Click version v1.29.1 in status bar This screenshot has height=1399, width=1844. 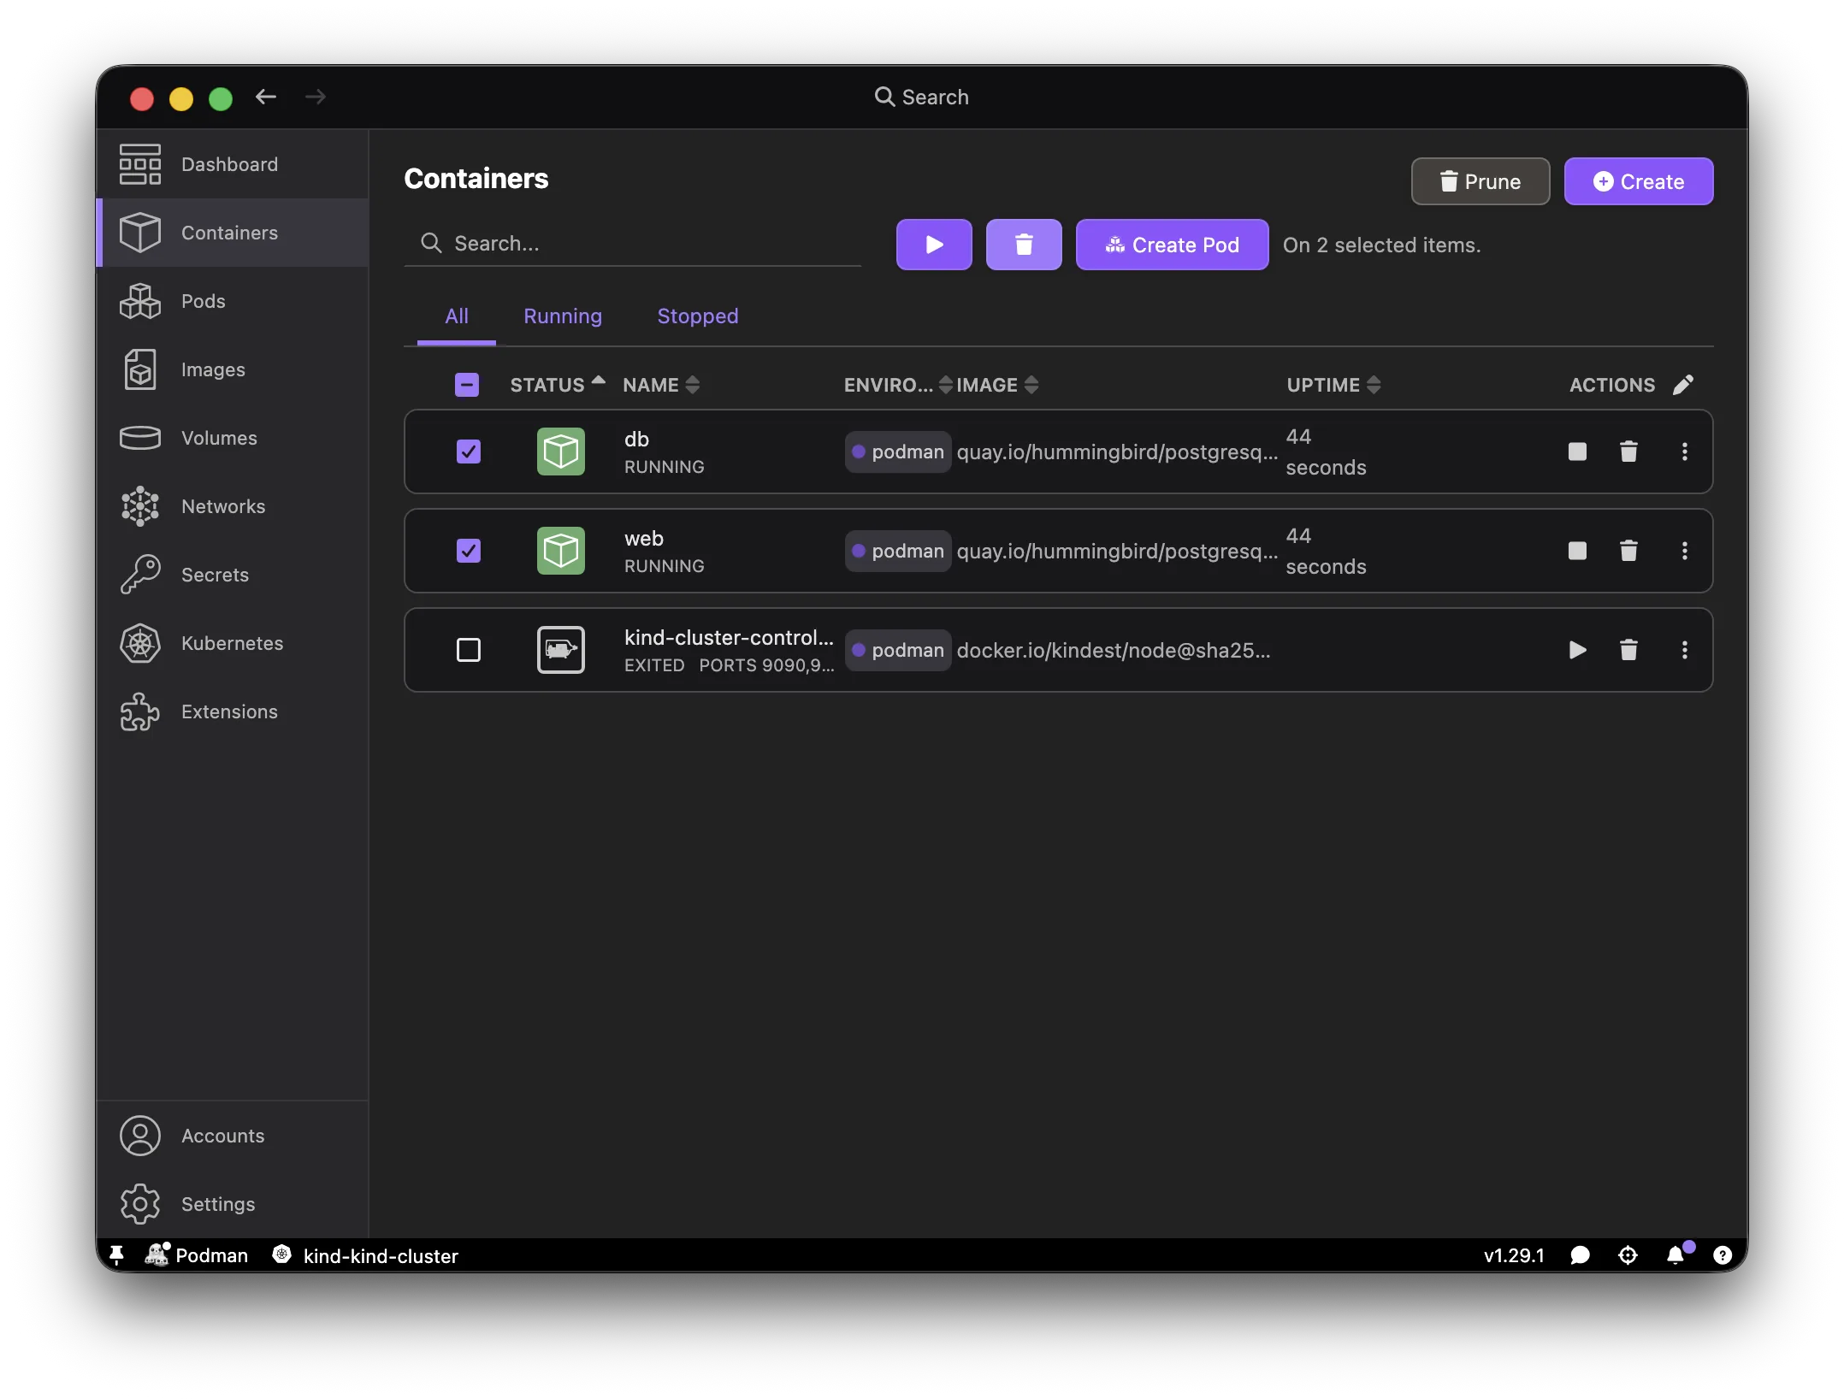1514,1254
